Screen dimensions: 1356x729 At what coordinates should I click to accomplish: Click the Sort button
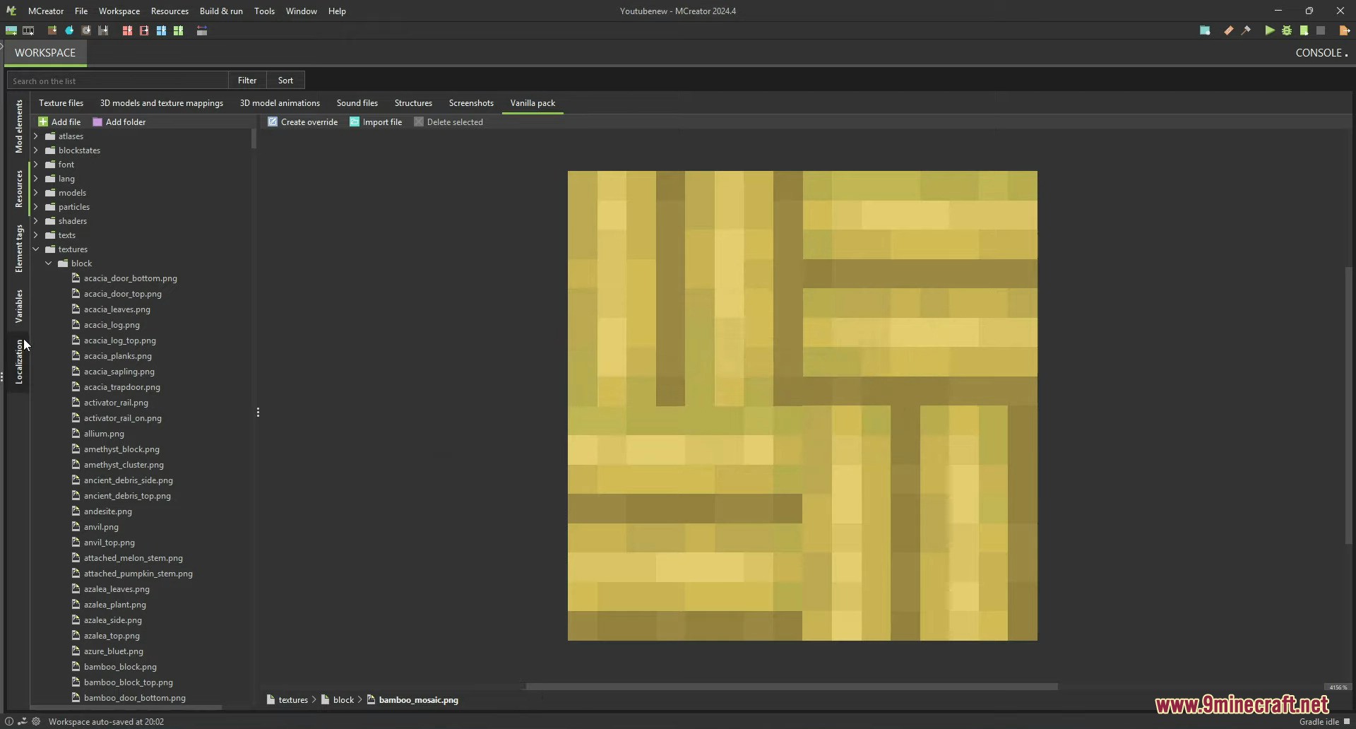[x=285, y=80]
